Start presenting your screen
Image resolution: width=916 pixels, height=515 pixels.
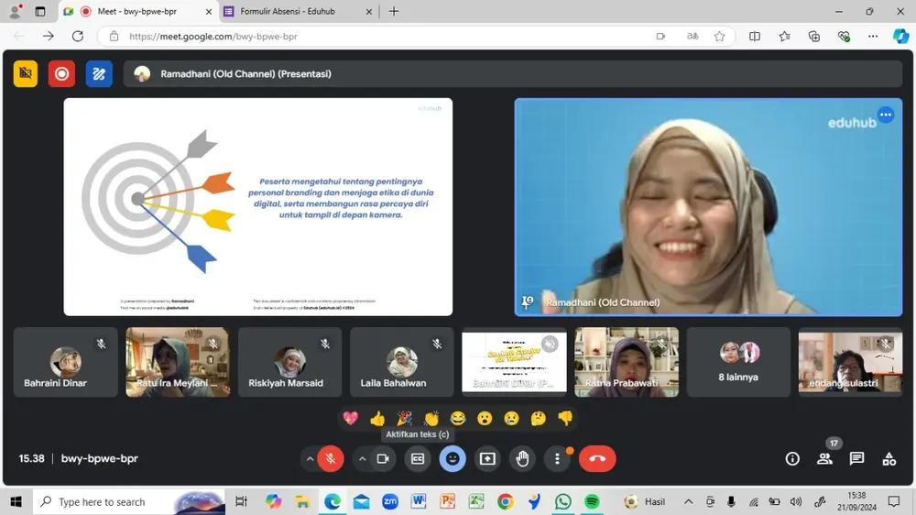point(487,459)
